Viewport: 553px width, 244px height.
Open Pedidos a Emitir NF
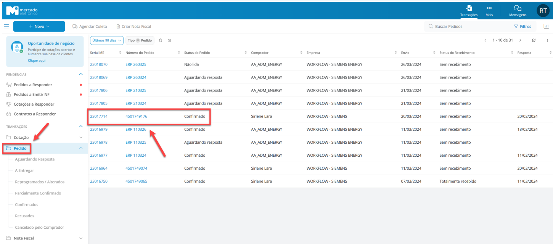pyautogui.click(x=32, y=95)
